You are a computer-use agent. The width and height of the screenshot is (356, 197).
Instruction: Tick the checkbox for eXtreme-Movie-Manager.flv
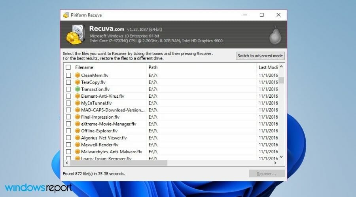pyautogui.click(x=68, y=124)
